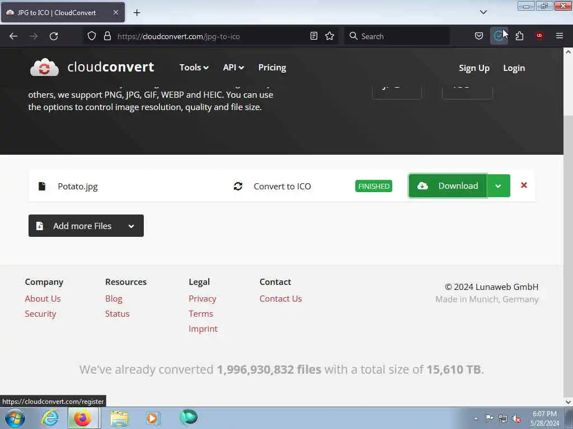
Task: Click the file icon next to Potato.jpg
Action: point(42,186)
